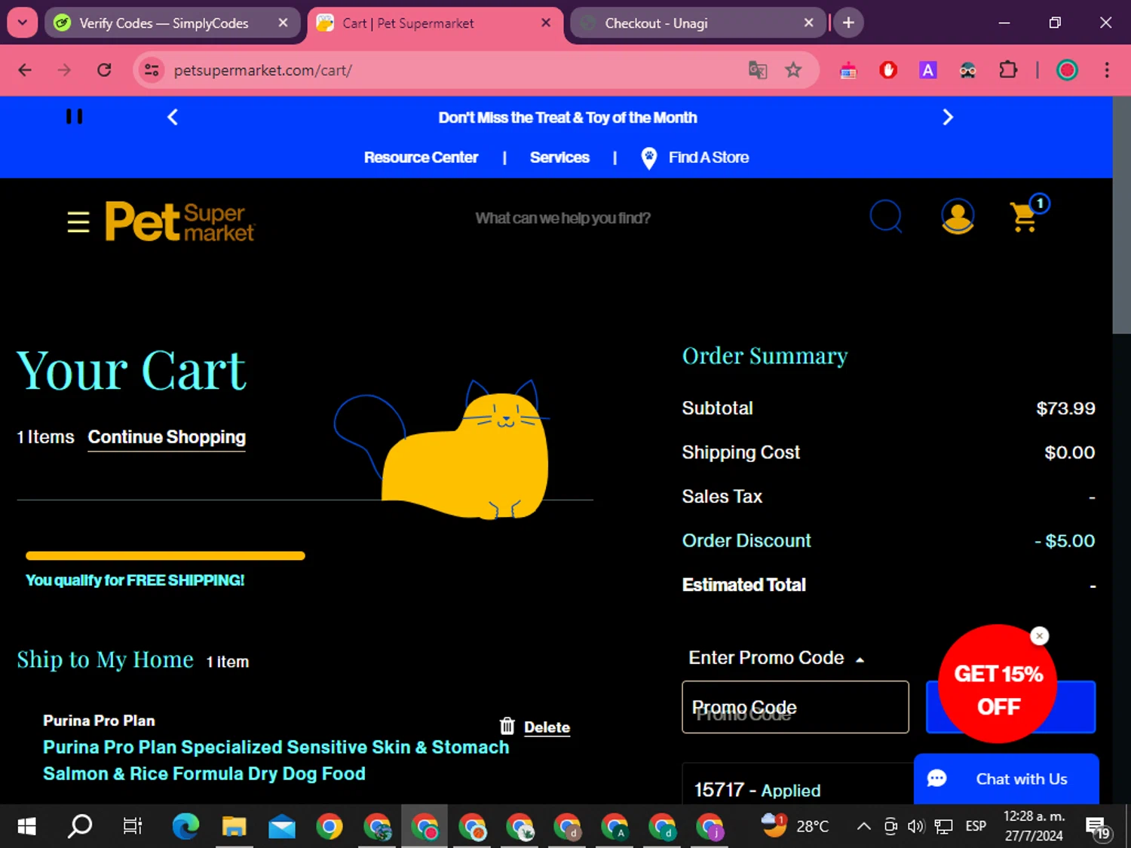Open Windows taskbar search
The width and height of the screenshot is (1131, 848).
click(x=80, y=826)
